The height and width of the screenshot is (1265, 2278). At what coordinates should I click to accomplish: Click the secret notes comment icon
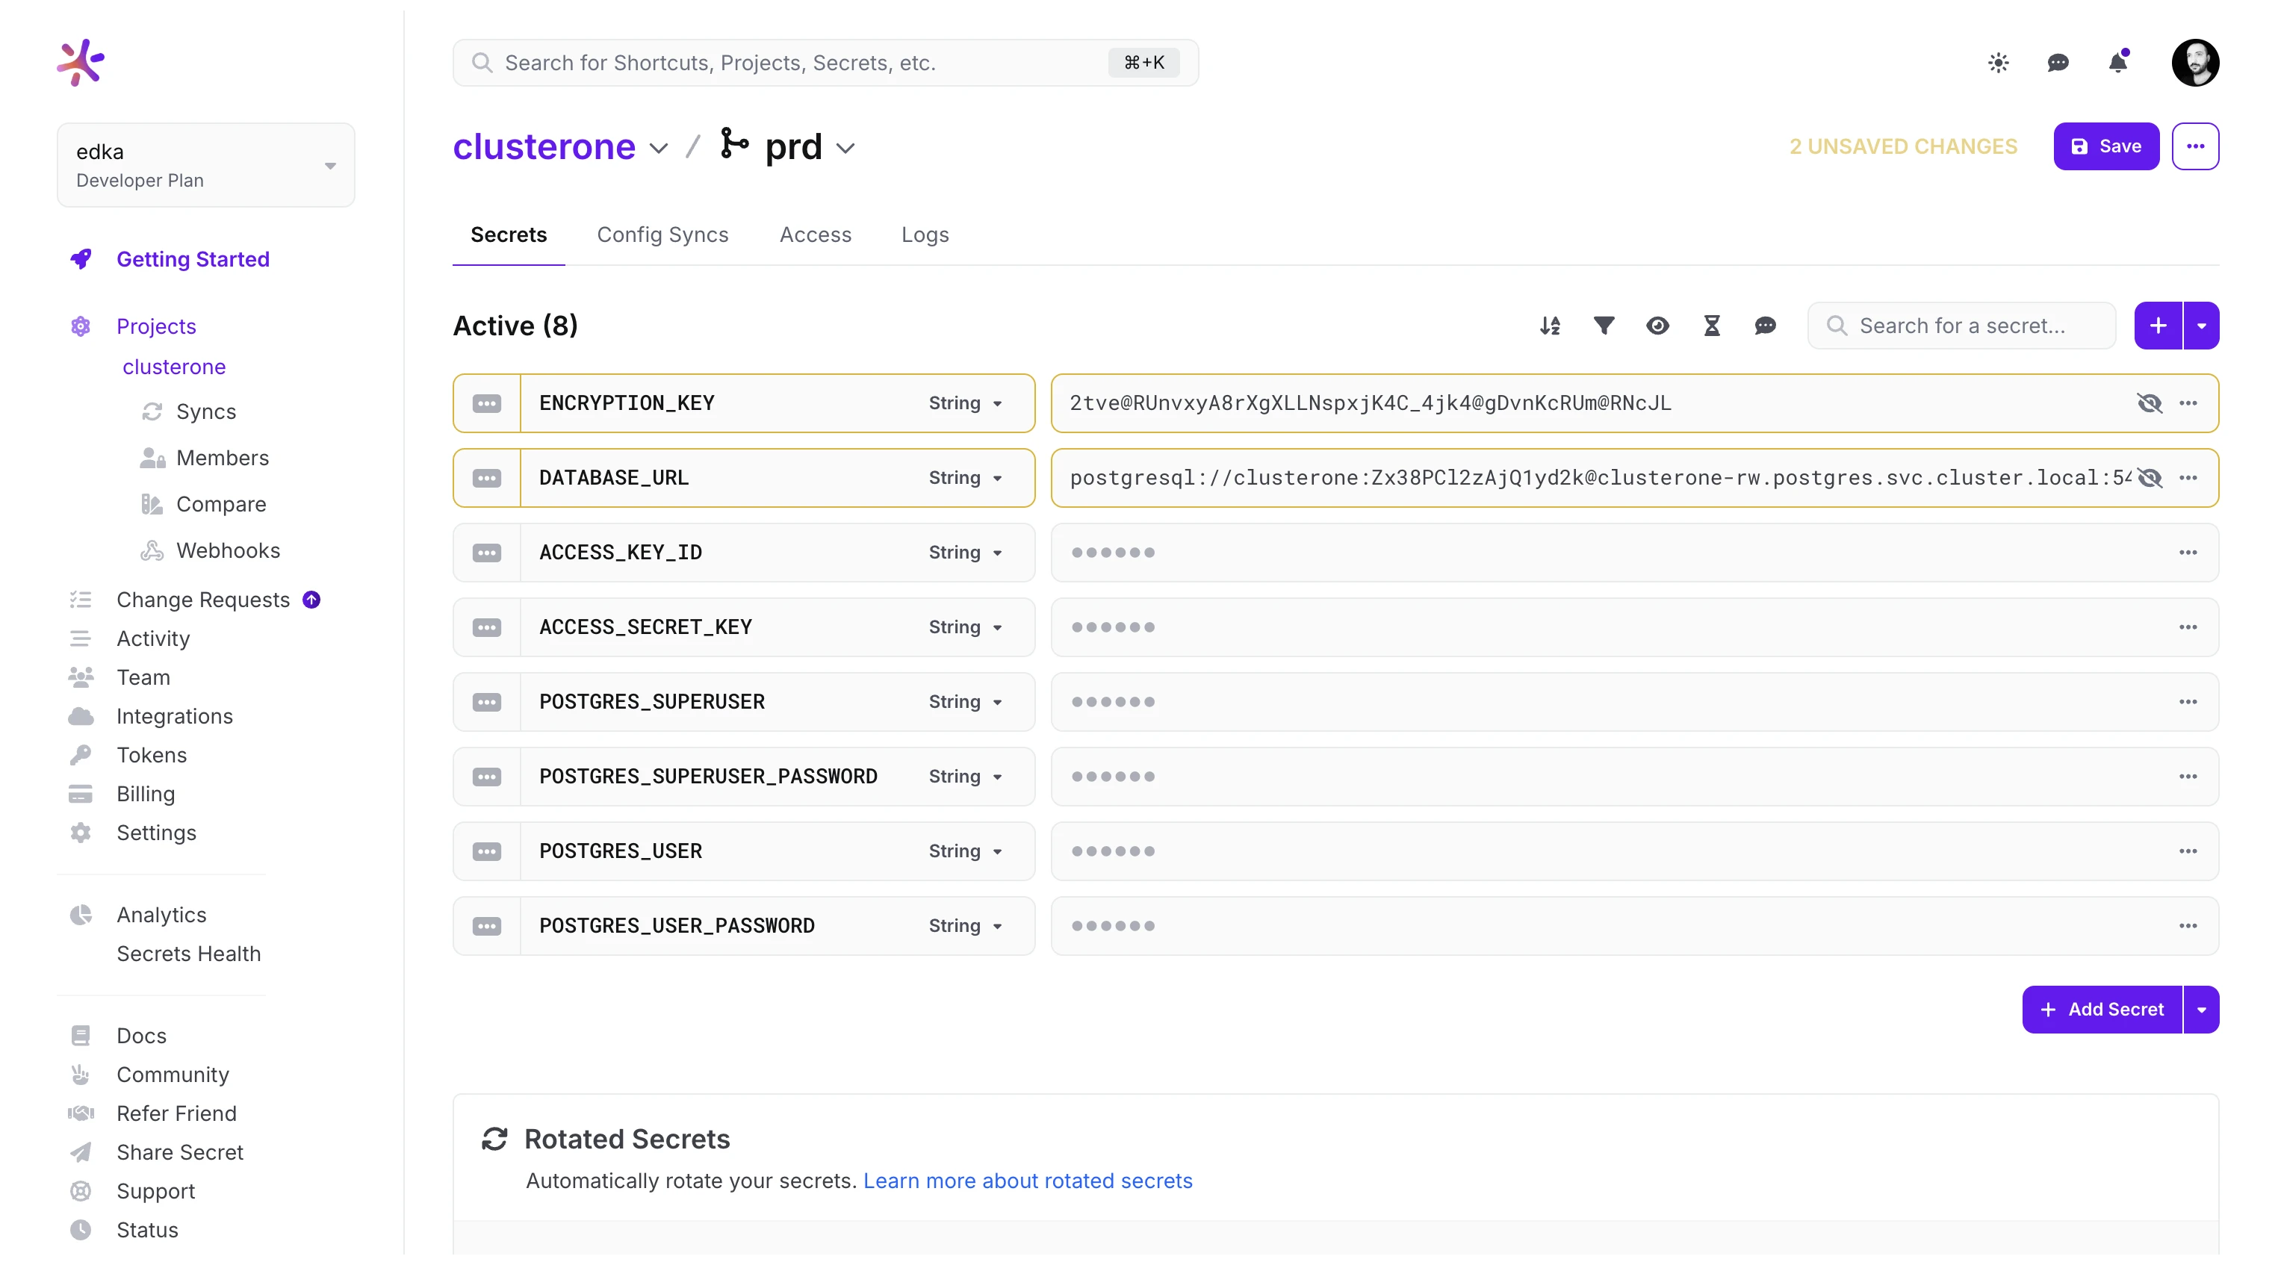pos(1765,326)
